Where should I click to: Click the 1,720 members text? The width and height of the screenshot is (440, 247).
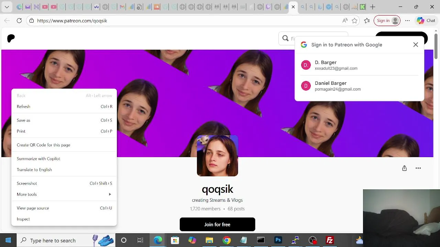205,209
